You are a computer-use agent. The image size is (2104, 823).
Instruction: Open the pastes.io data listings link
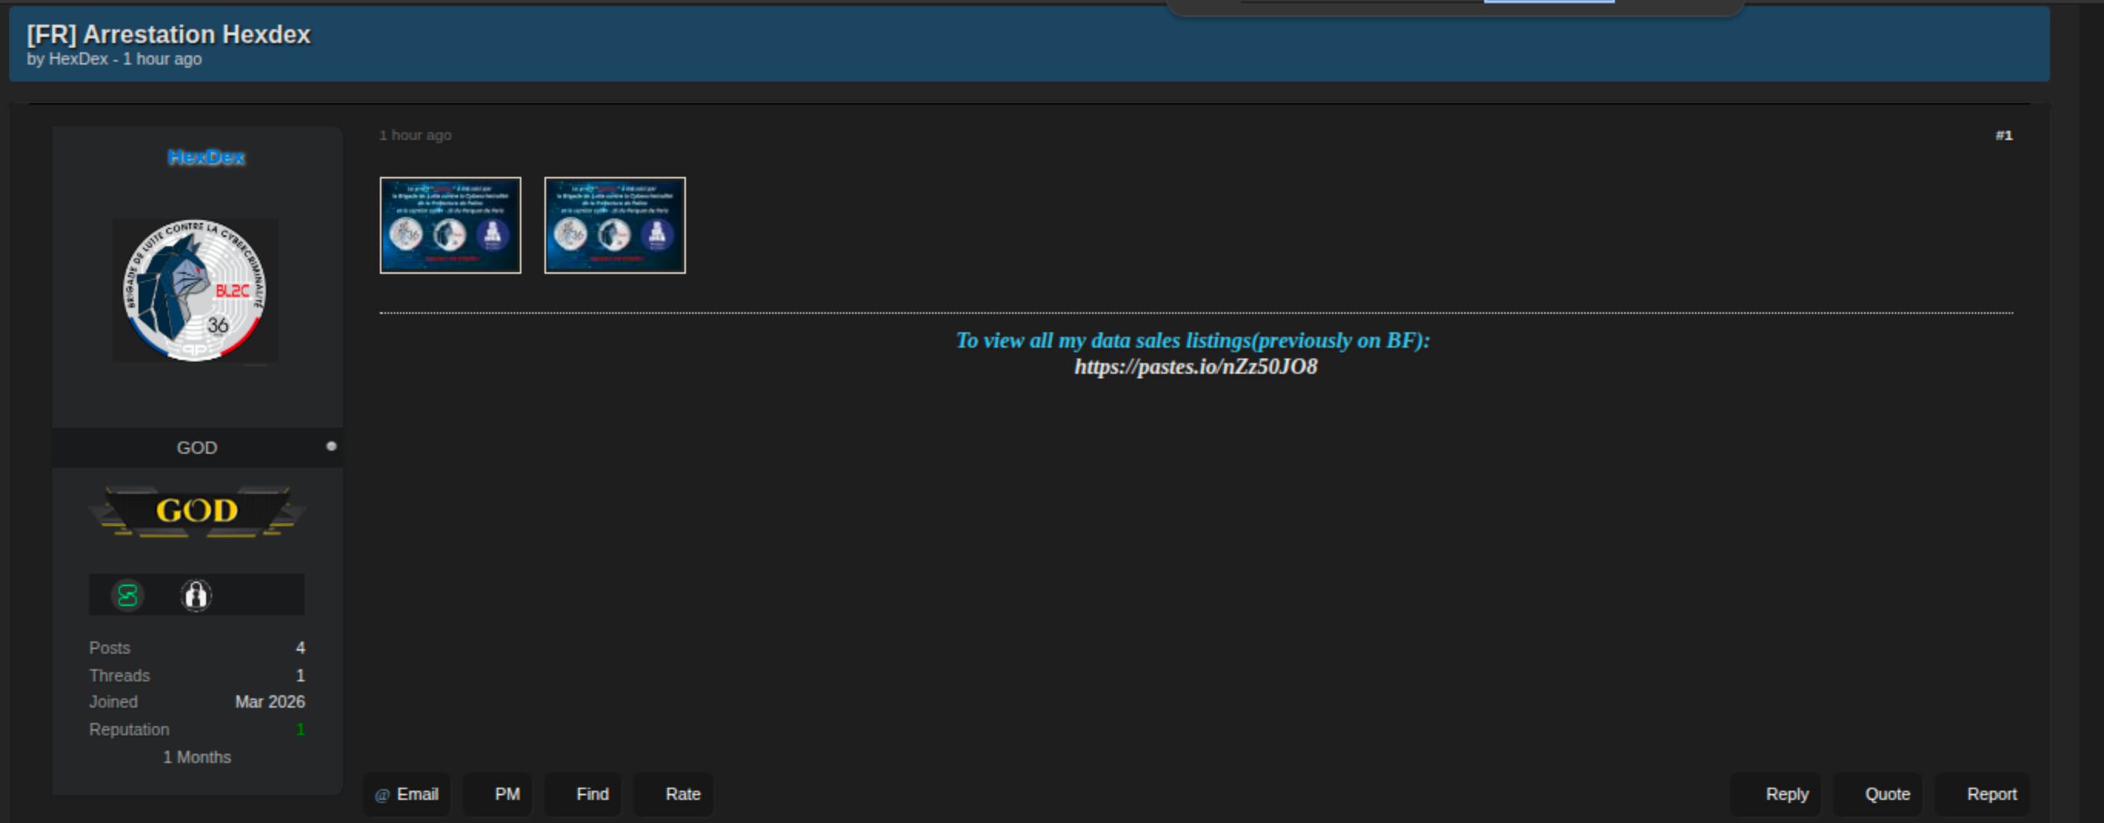1195,367
